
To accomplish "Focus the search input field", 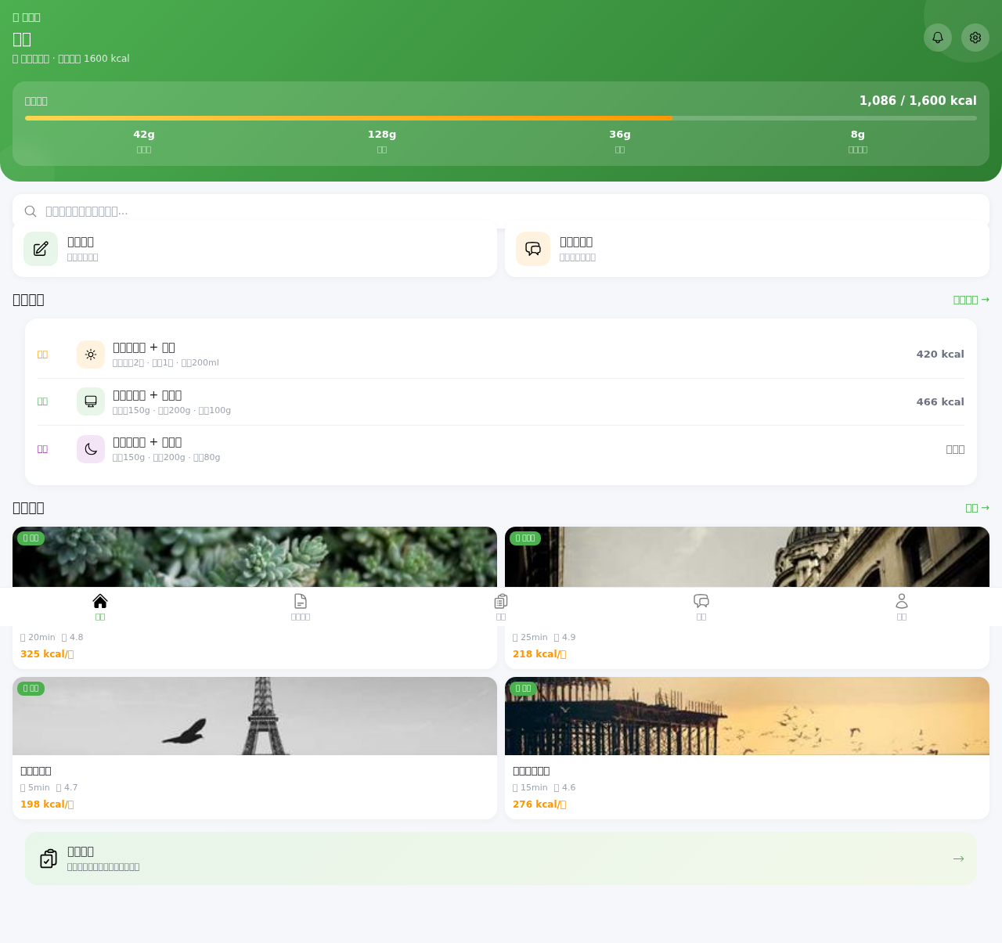I will [x=501, y=211].
